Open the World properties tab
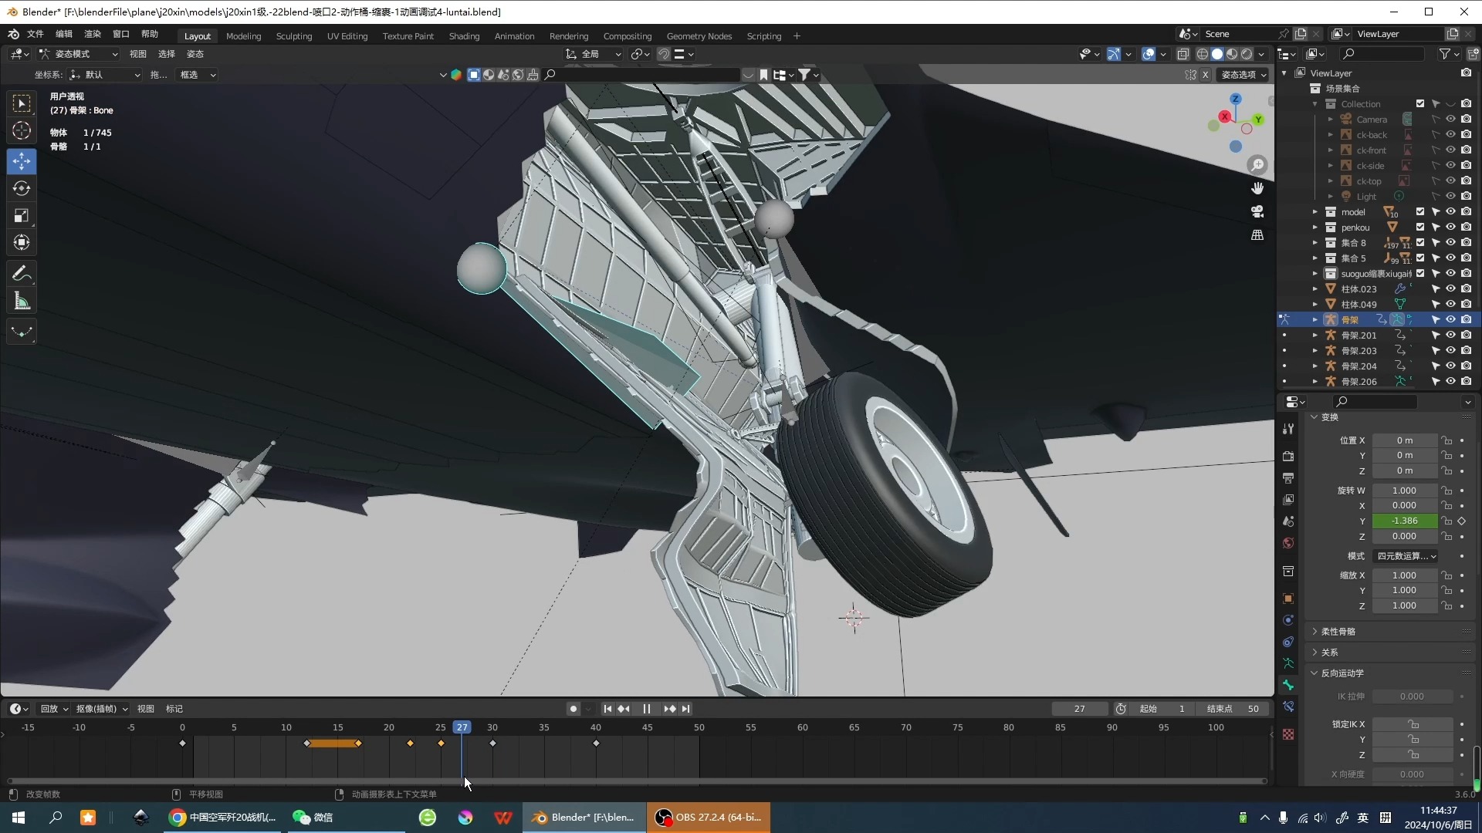 click(x=1287, y=543)
